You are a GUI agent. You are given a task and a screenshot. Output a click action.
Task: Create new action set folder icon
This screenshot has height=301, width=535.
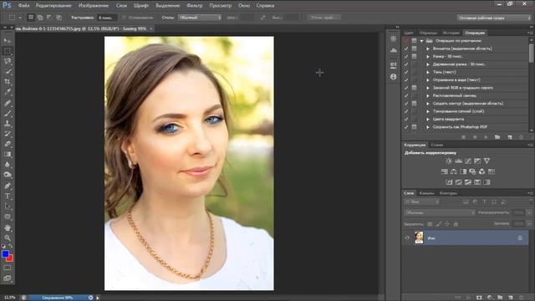coord(497,137)
